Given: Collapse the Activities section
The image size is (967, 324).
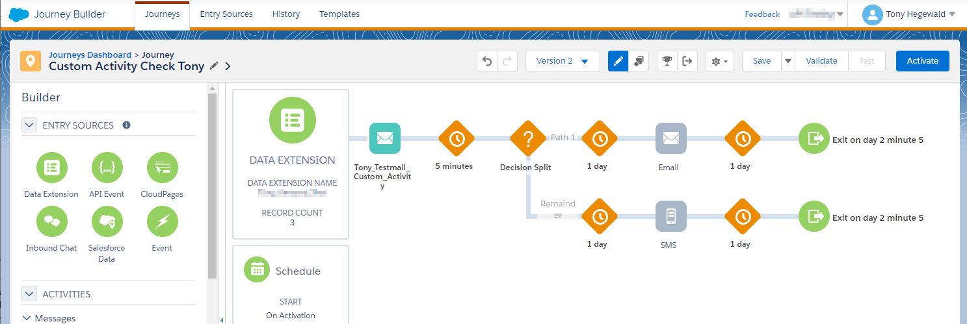Looking at the screenshot, I should [x=29, y=293].
